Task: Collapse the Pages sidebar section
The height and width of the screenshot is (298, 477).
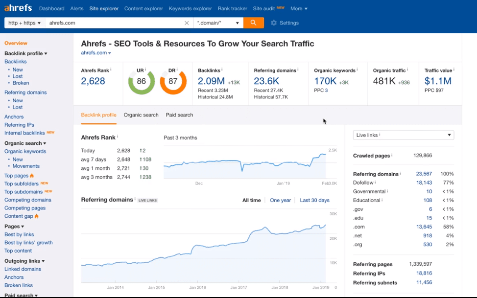Action: click(x=14, y=226)
